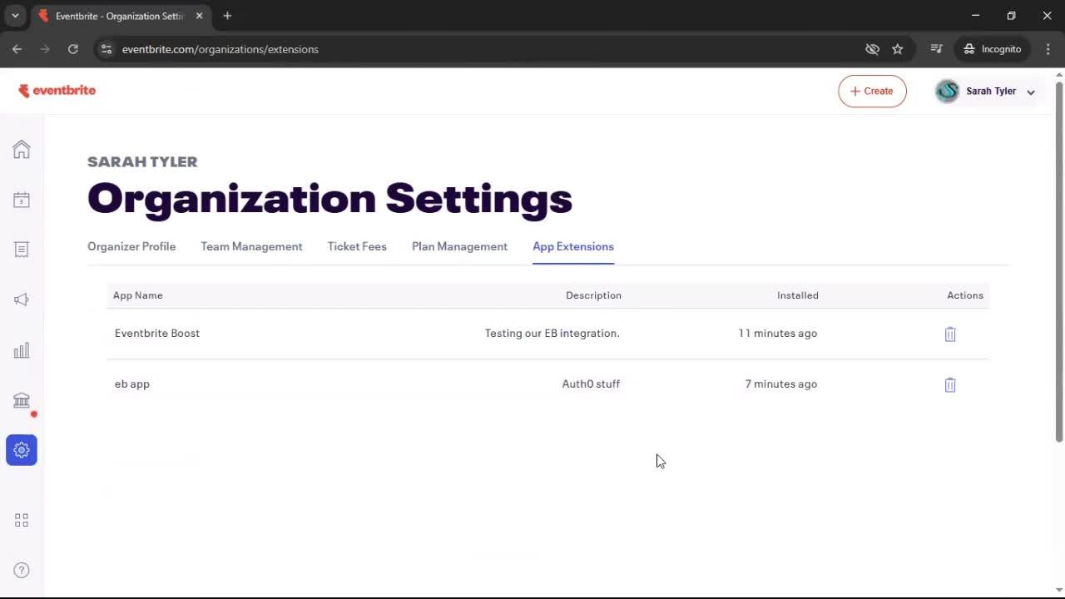Viewport: 1065px width, 599px height.
Task: Click Sarah Tyler profile avatar
Action: (947, 92)
